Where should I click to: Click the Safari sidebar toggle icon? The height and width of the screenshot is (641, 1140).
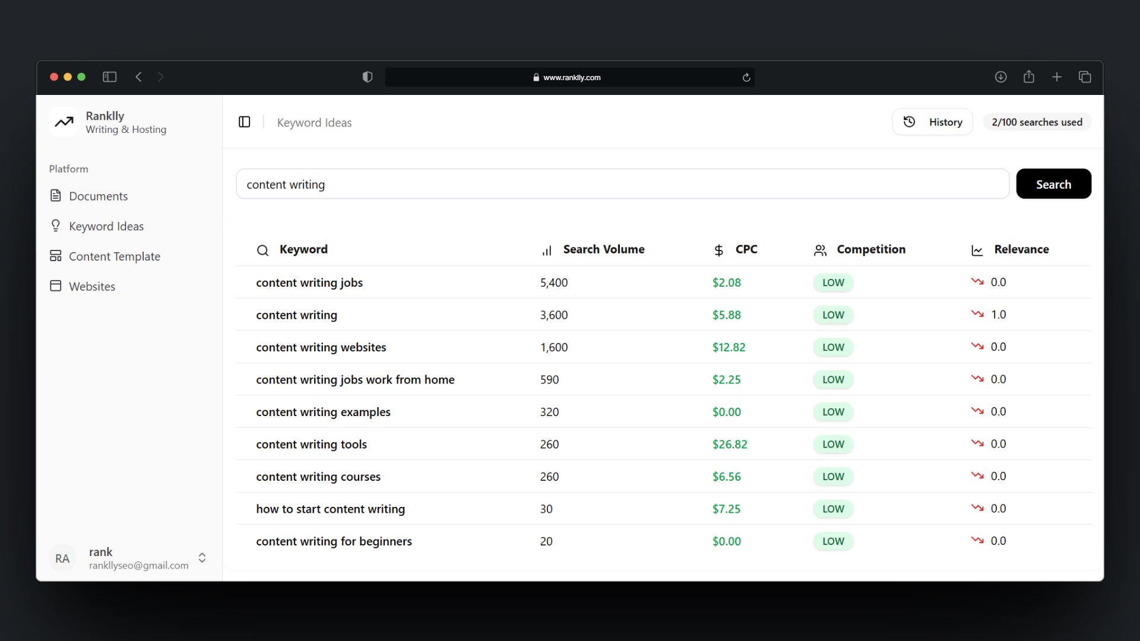(109, 77)
